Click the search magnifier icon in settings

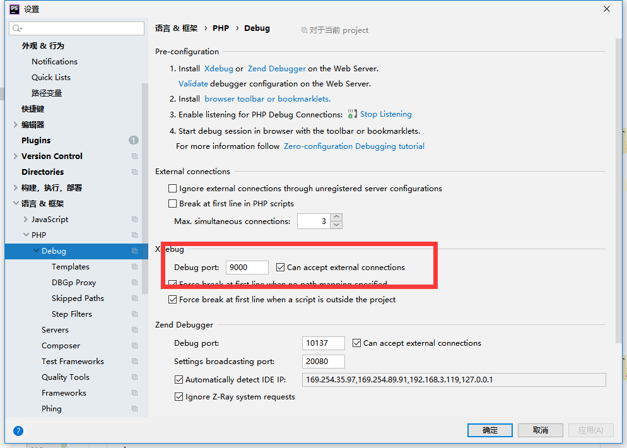pos(17,28)
